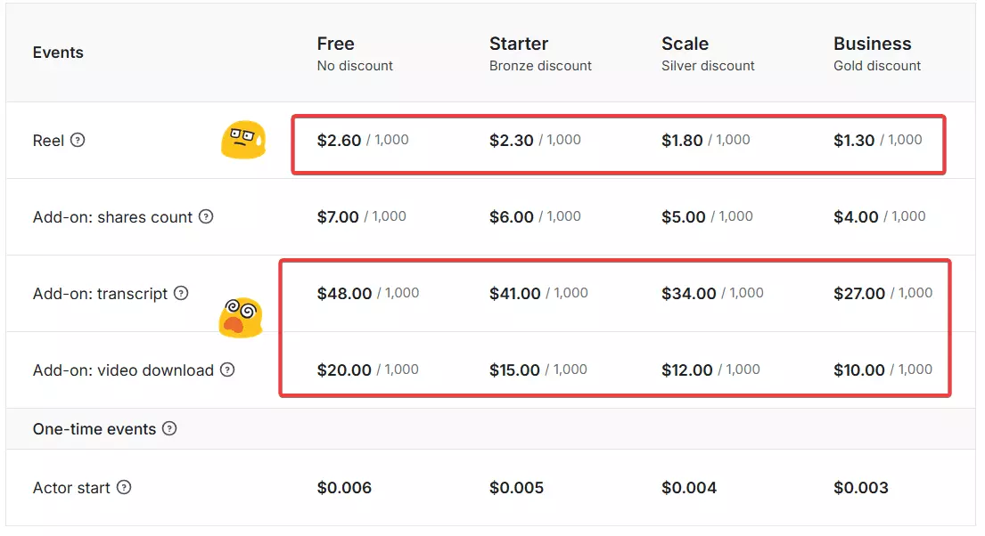985x536 pixels.
Task: Click the $0.006 Actor start price
Action: pos(344,487)
